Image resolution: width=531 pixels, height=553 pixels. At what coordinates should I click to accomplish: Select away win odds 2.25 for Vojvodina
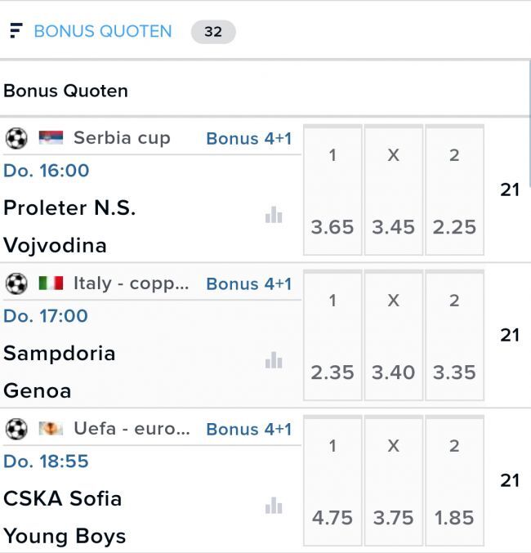pos(454,226)
